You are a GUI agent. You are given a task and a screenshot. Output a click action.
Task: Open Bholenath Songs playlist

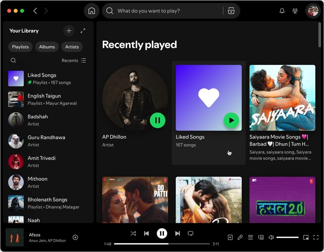[48, 203]
